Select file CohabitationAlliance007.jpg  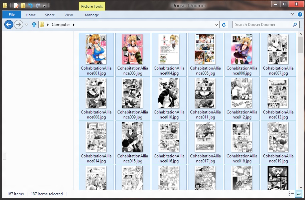pyautogui.click(x=278, y=55)
